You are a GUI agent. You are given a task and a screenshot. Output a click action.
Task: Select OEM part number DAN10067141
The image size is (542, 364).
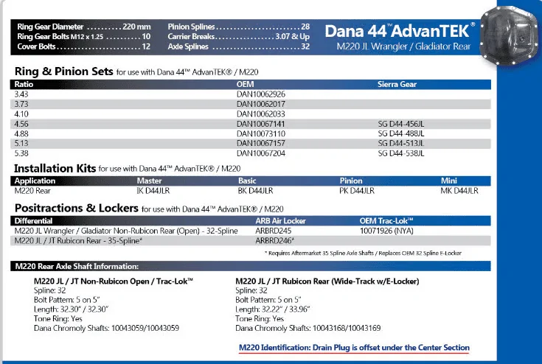point(261,124)
